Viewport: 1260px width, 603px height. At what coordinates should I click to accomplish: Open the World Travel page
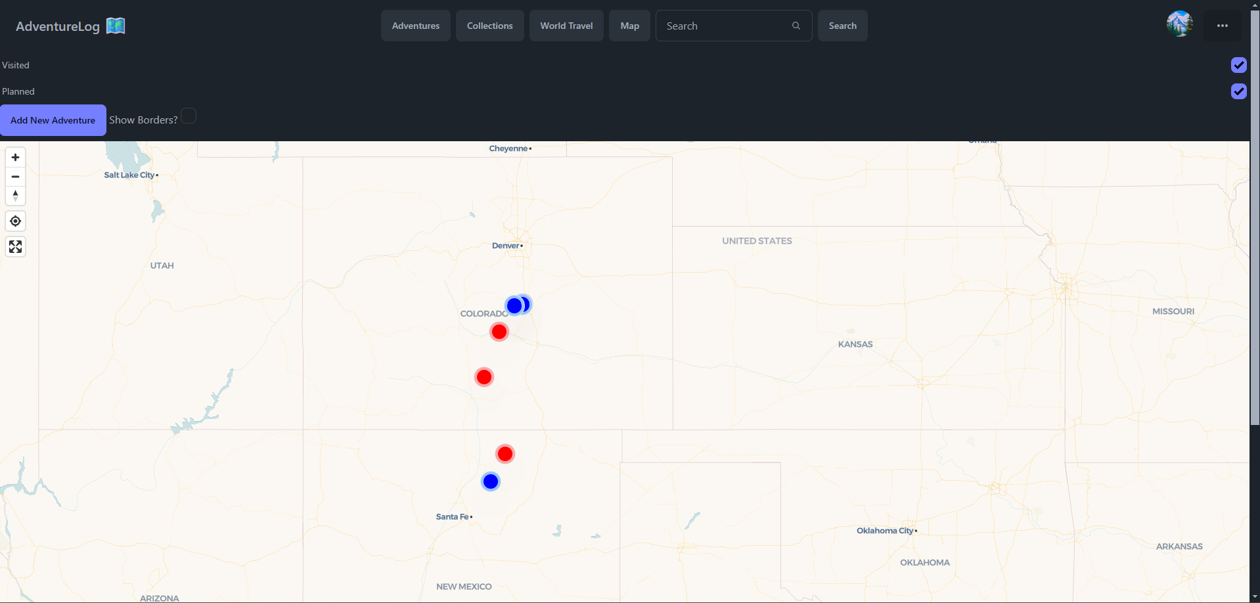(566, 26)
